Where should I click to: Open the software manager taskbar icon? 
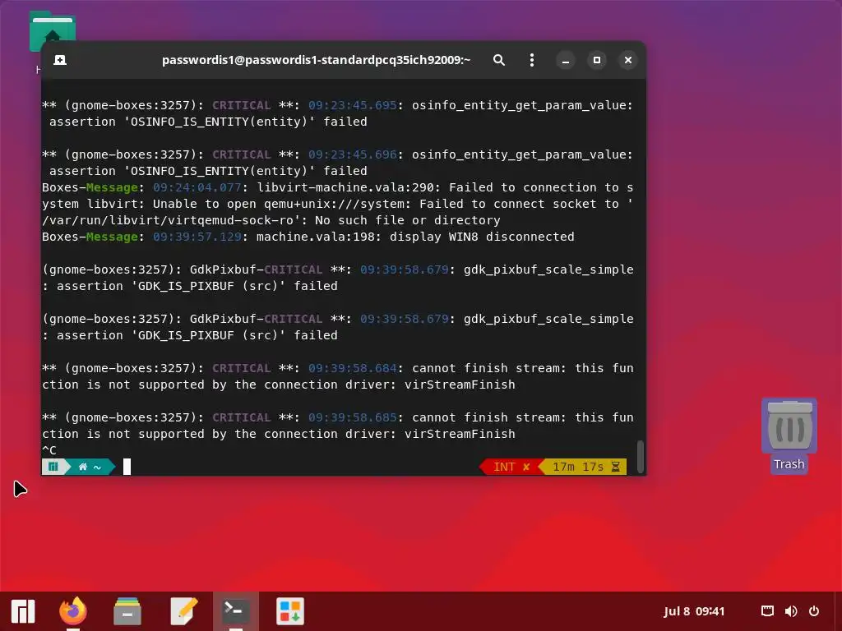(x=290, y=611)
